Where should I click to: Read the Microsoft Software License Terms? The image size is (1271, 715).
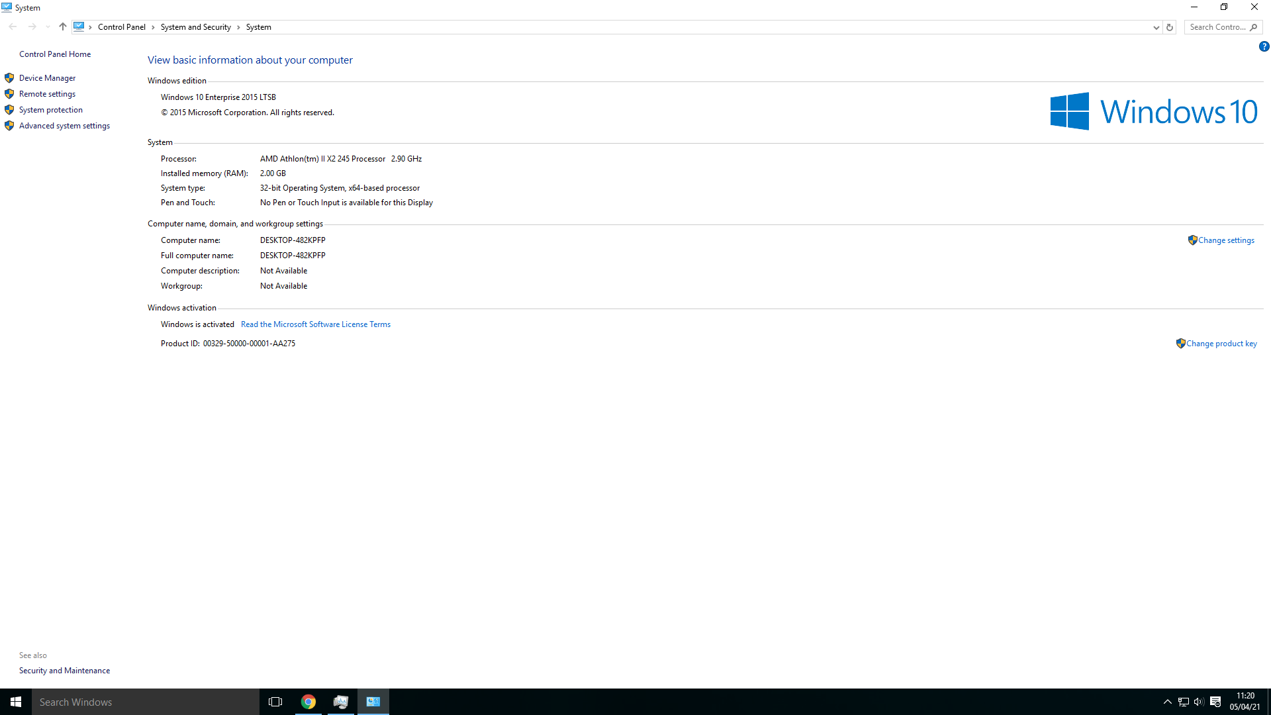[x=315, y=324]
